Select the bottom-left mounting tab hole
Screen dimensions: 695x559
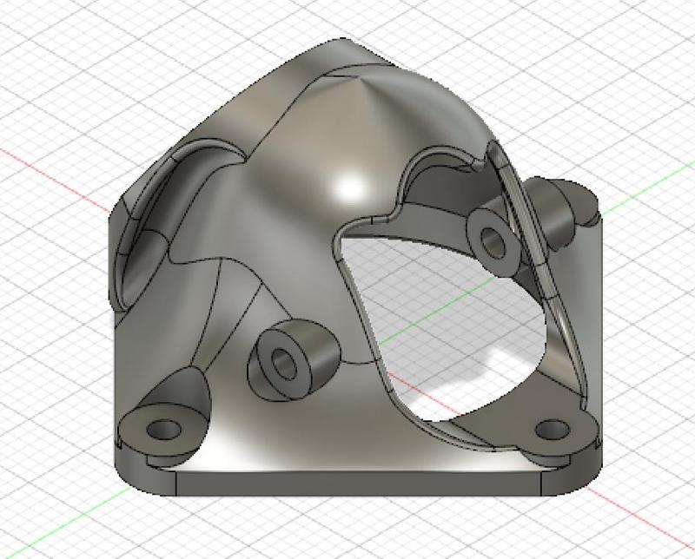click(x=163, y=429)
